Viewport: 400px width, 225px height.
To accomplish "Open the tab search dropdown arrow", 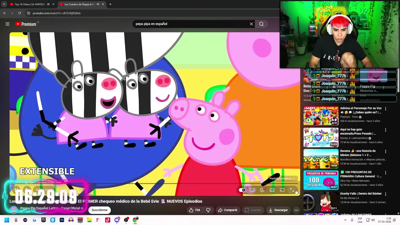I will 4,4.
